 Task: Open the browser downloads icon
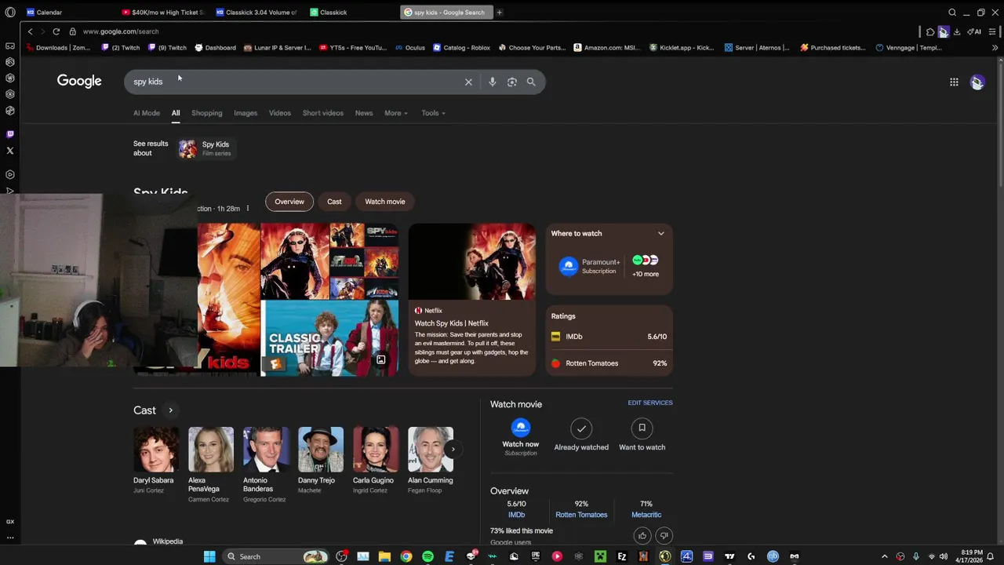[957, 31]
